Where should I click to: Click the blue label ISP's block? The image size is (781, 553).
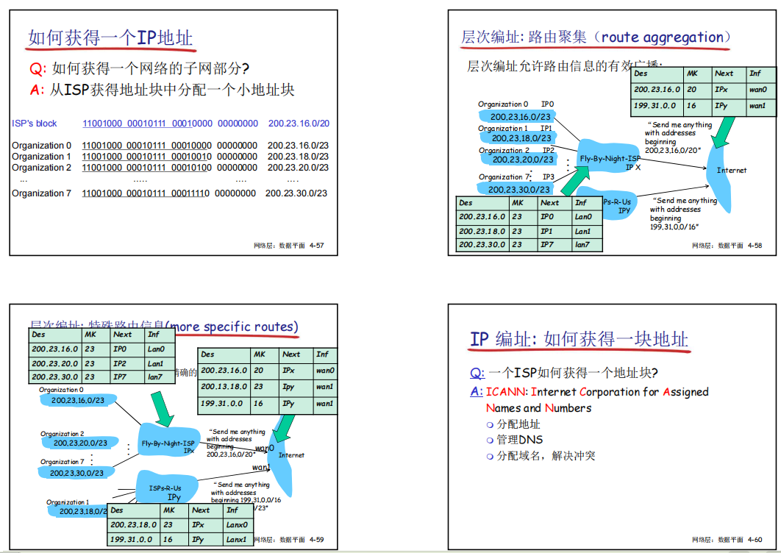click(x=35, y=124)
